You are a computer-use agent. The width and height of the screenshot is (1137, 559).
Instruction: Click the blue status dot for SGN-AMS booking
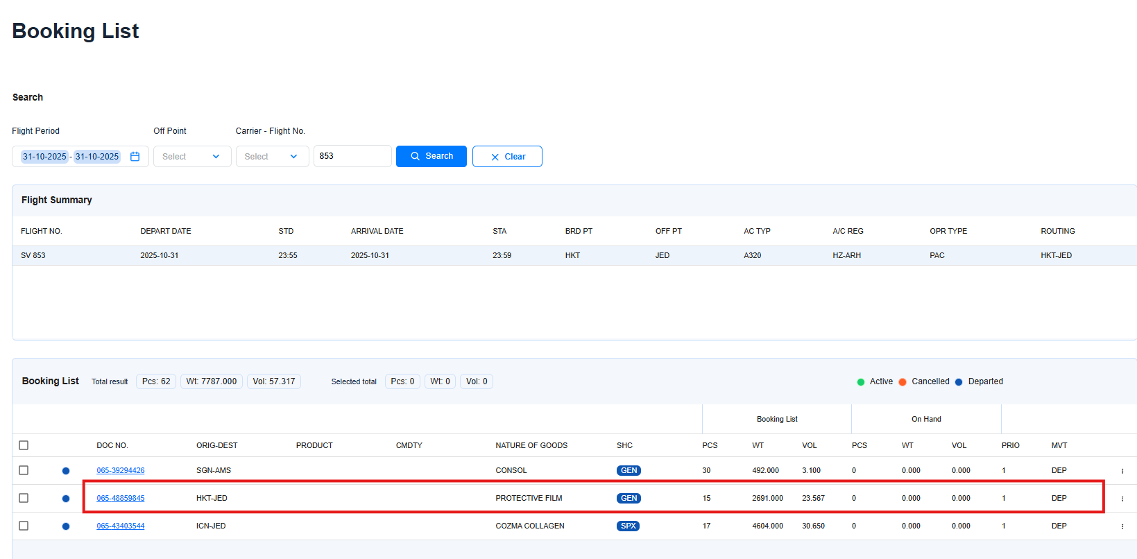[x=66, y=471]
